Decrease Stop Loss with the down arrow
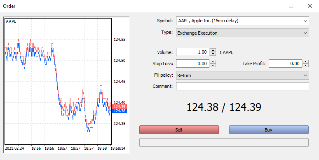 (213, 65)
